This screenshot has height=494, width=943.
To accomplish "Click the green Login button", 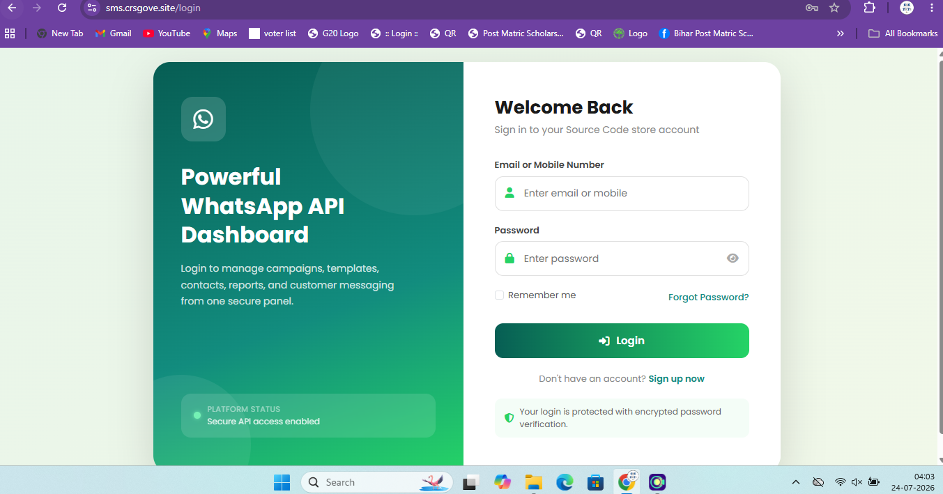I will 622,341.
